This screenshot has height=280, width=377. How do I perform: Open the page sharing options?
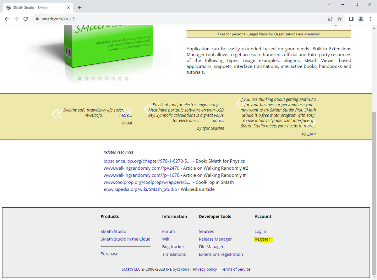[330, 19]
